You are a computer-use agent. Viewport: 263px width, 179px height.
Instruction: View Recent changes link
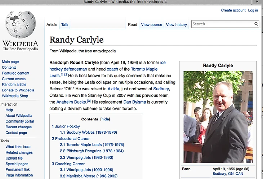19,127
